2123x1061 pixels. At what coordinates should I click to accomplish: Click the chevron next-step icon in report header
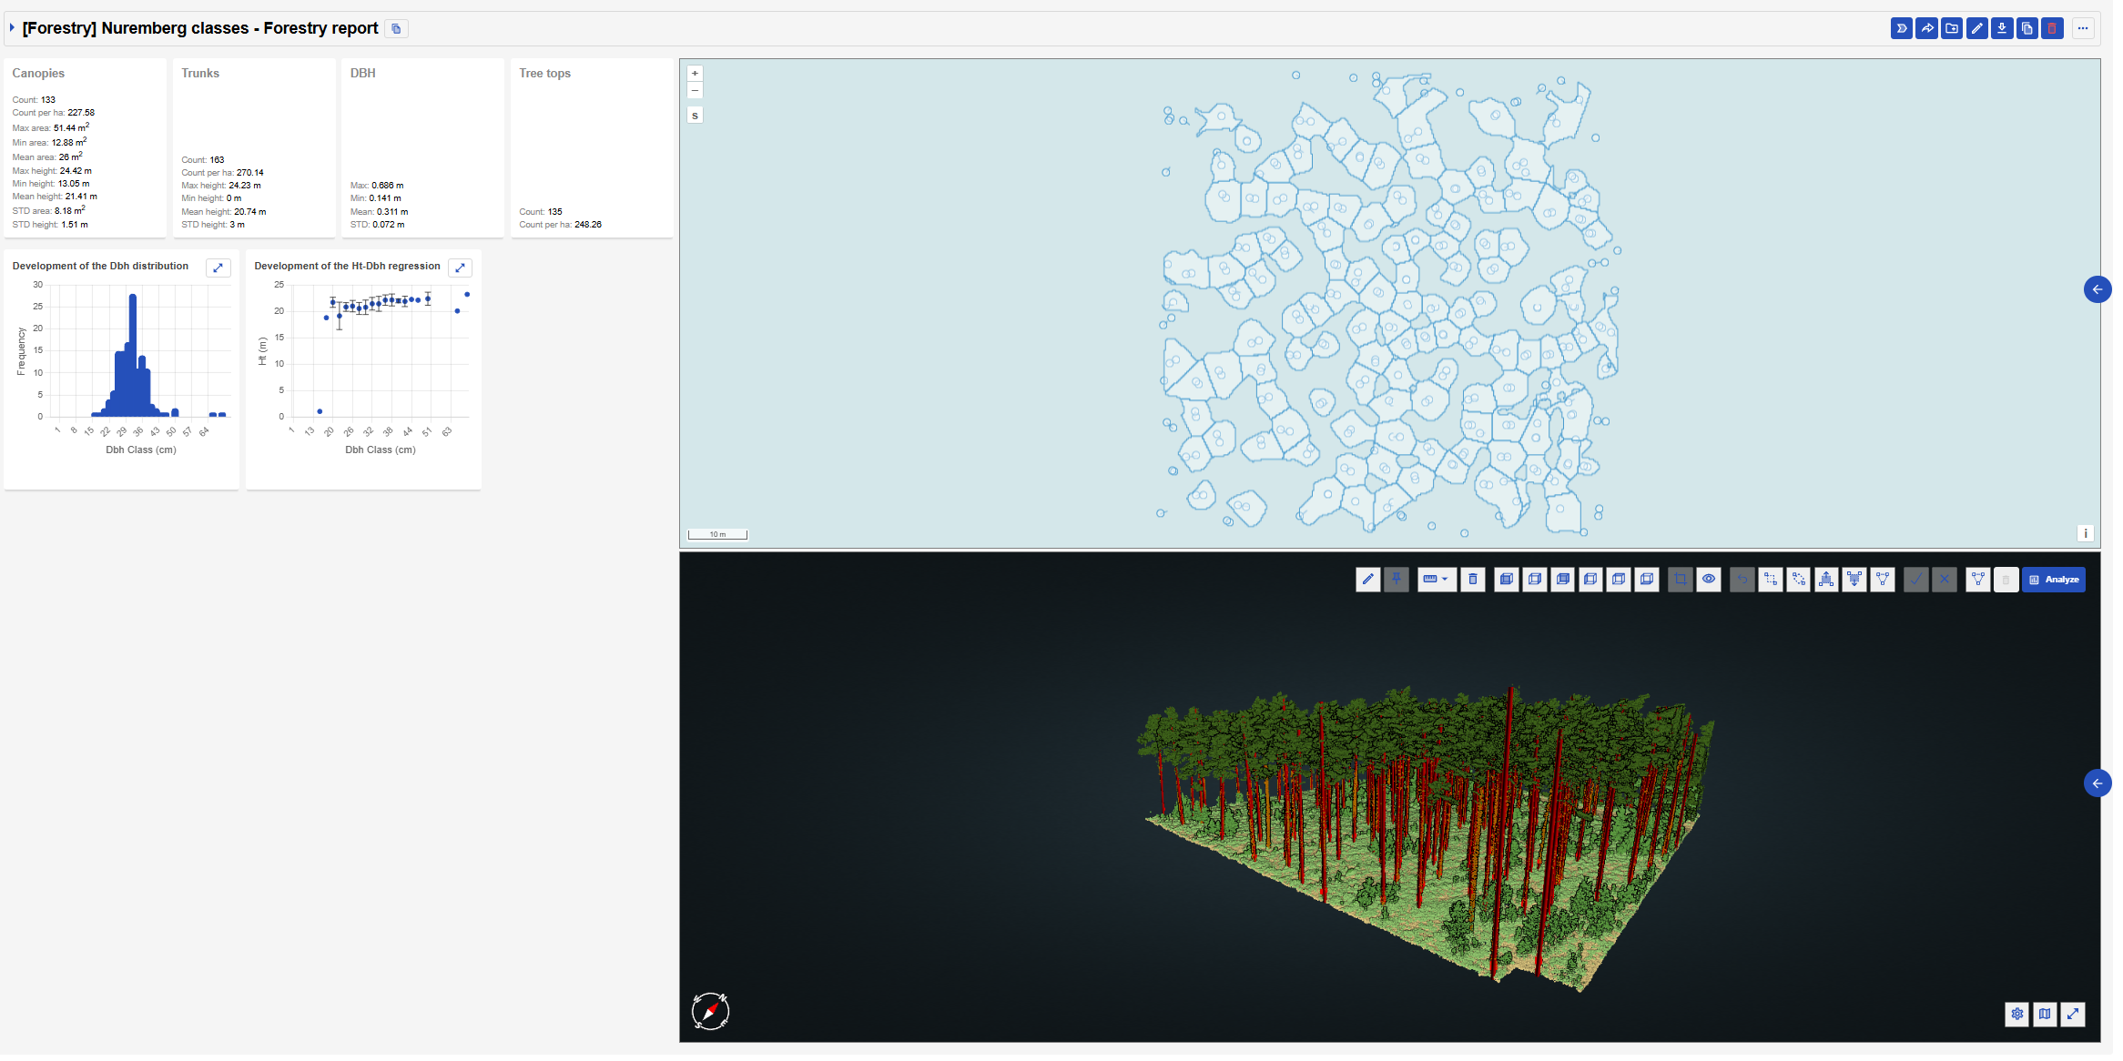point(1901,28)
